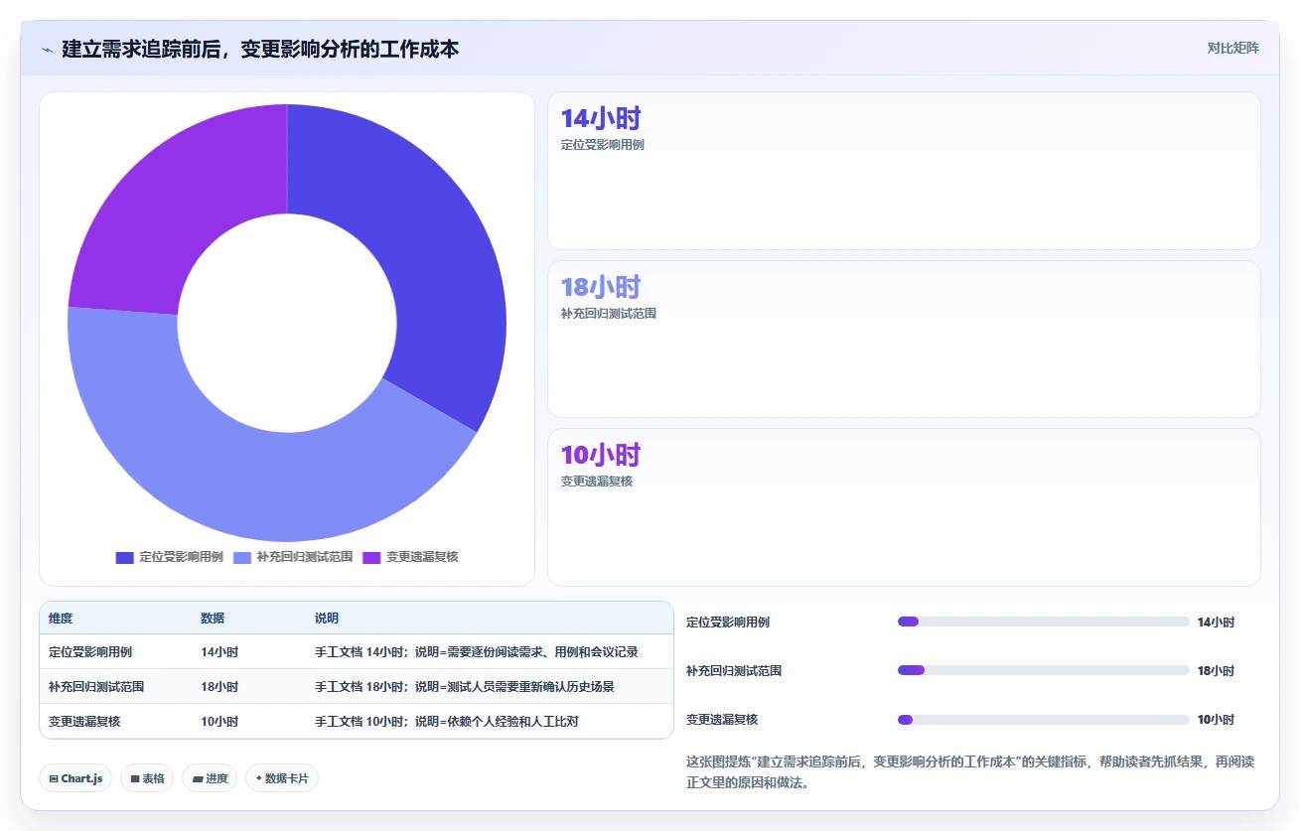Click 10小时 in the table
The width and height of the screenshot is (1300, 831).
point(219,722)
